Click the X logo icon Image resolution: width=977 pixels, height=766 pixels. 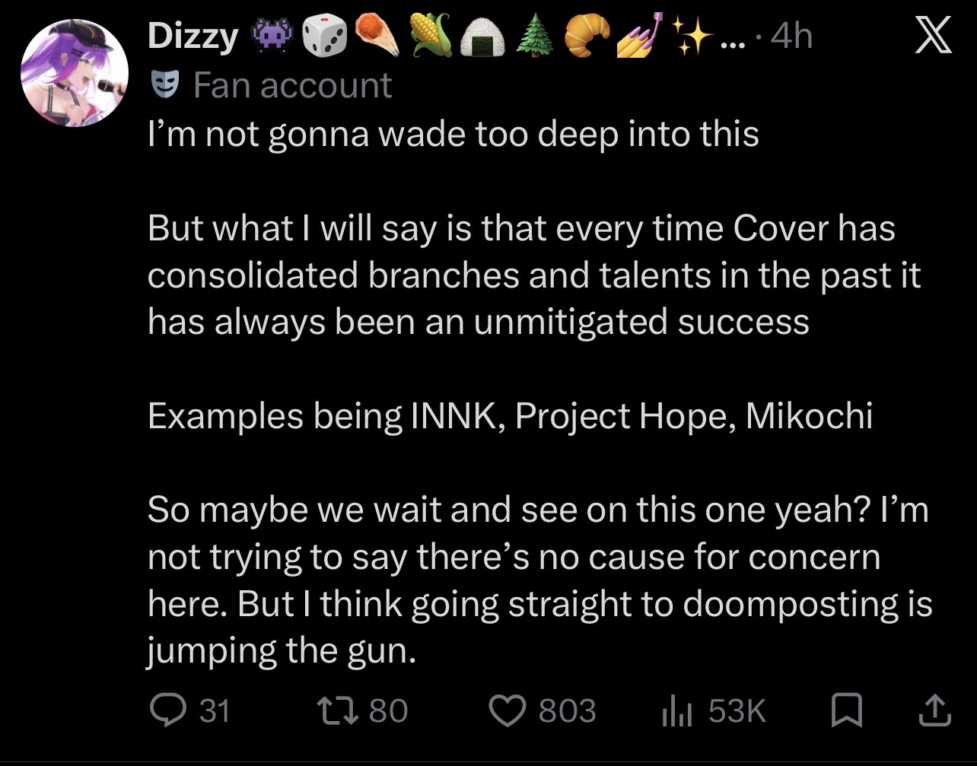[933, 37]
